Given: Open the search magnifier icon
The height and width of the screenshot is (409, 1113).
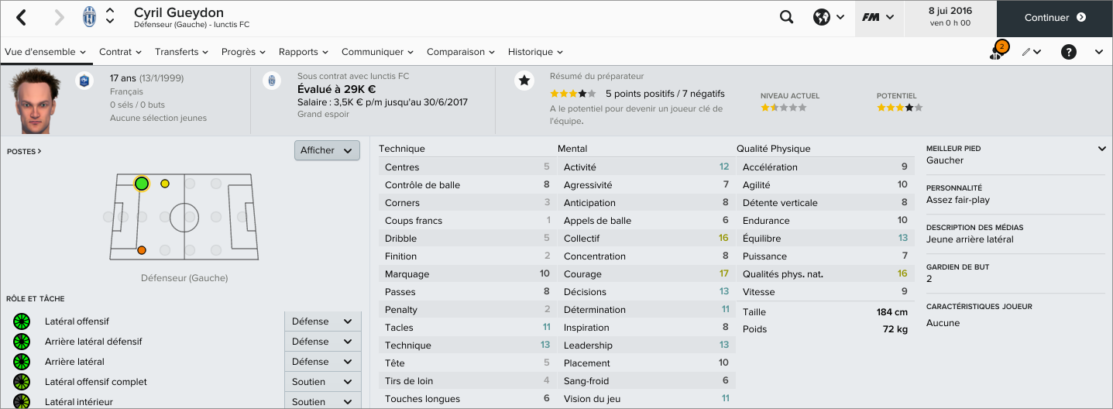Looking at the screenshot, I should pyautogui.click(x=787, y=17).
